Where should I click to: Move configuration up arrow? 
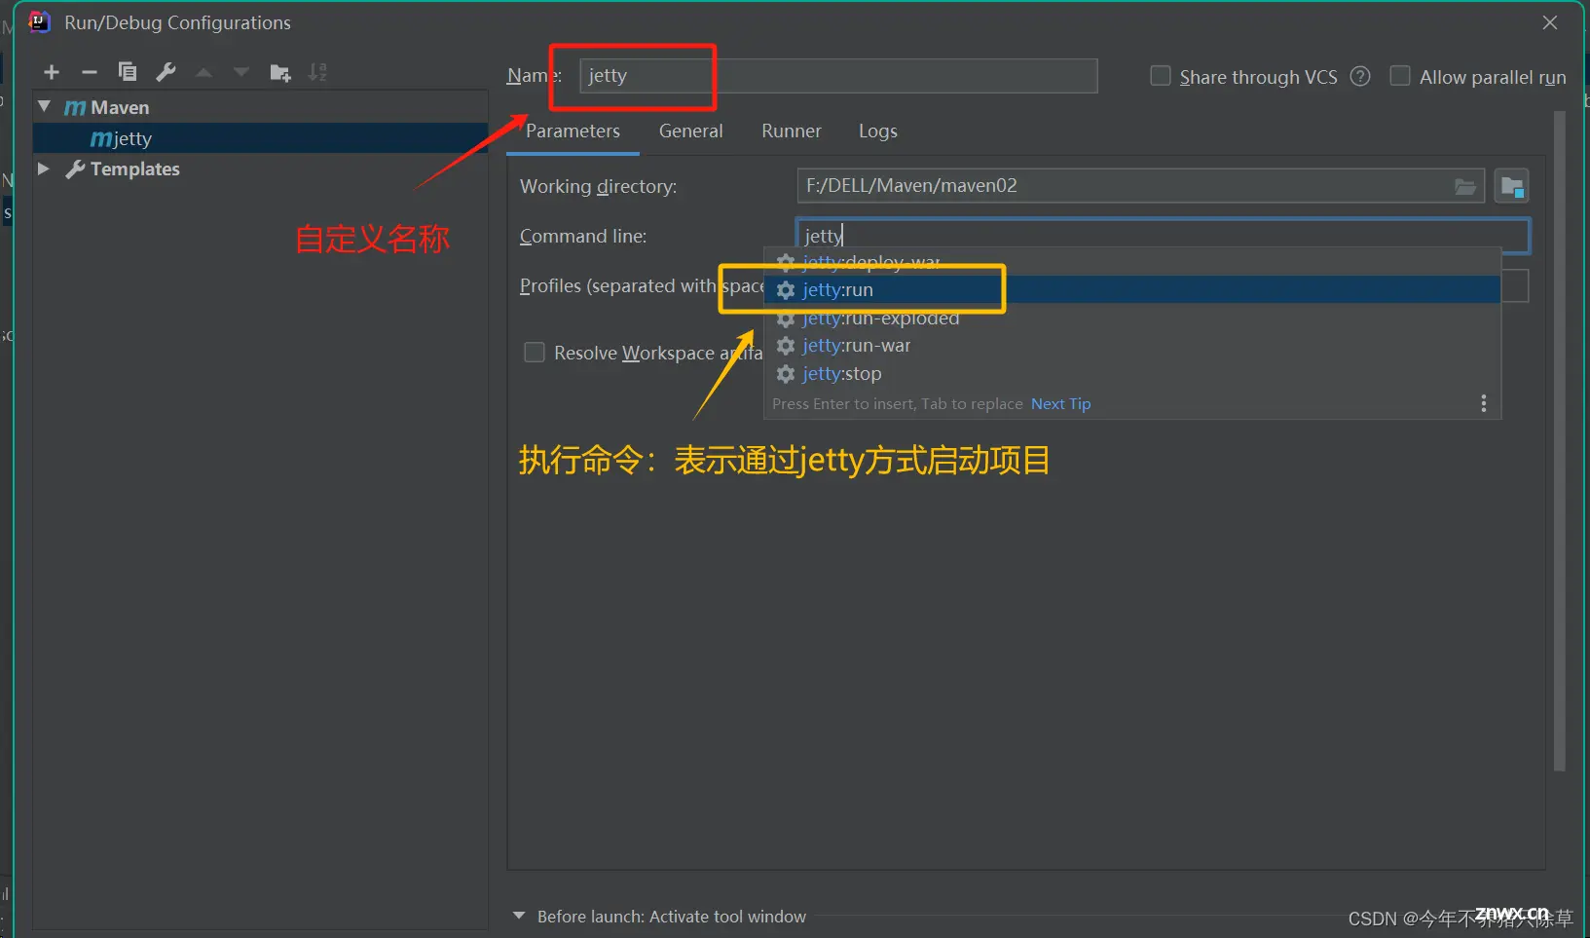click(x=203, y=72)
